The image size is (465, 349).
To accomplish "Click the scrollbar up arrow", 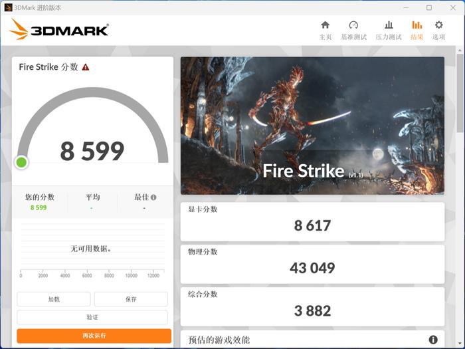I will tap(460, 50).
